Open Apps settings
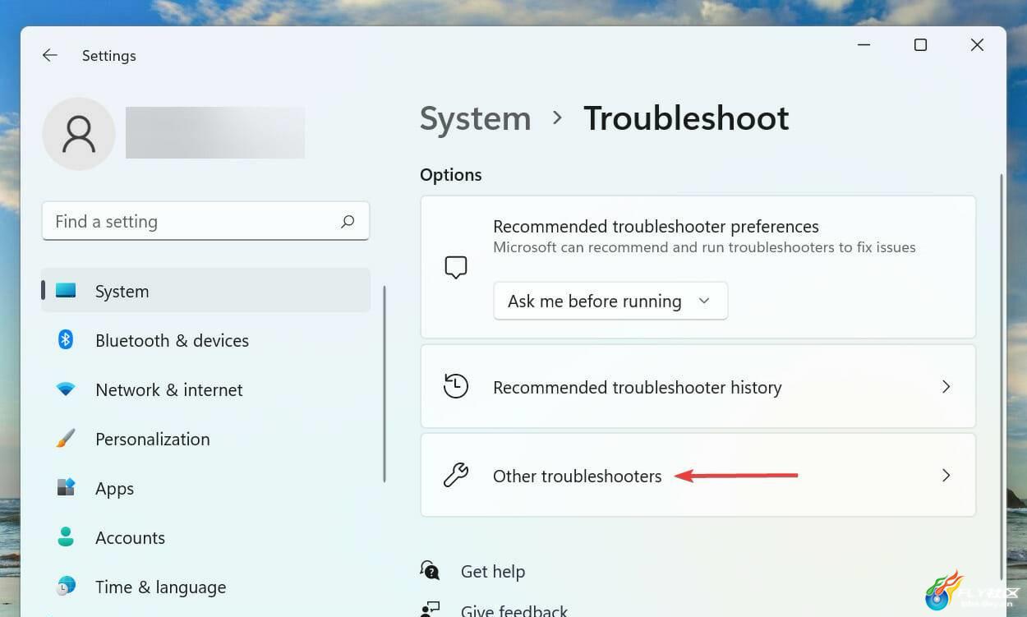 pos(205,488)
